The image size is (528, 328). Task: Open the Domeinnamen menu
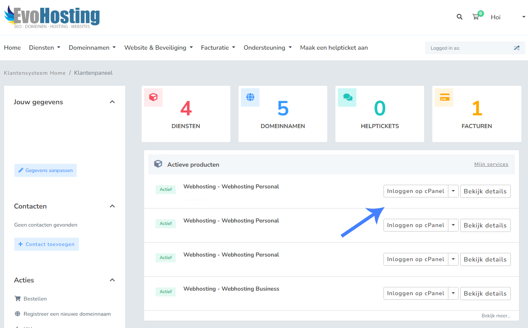pyautogui.click(x=92, y=48)
